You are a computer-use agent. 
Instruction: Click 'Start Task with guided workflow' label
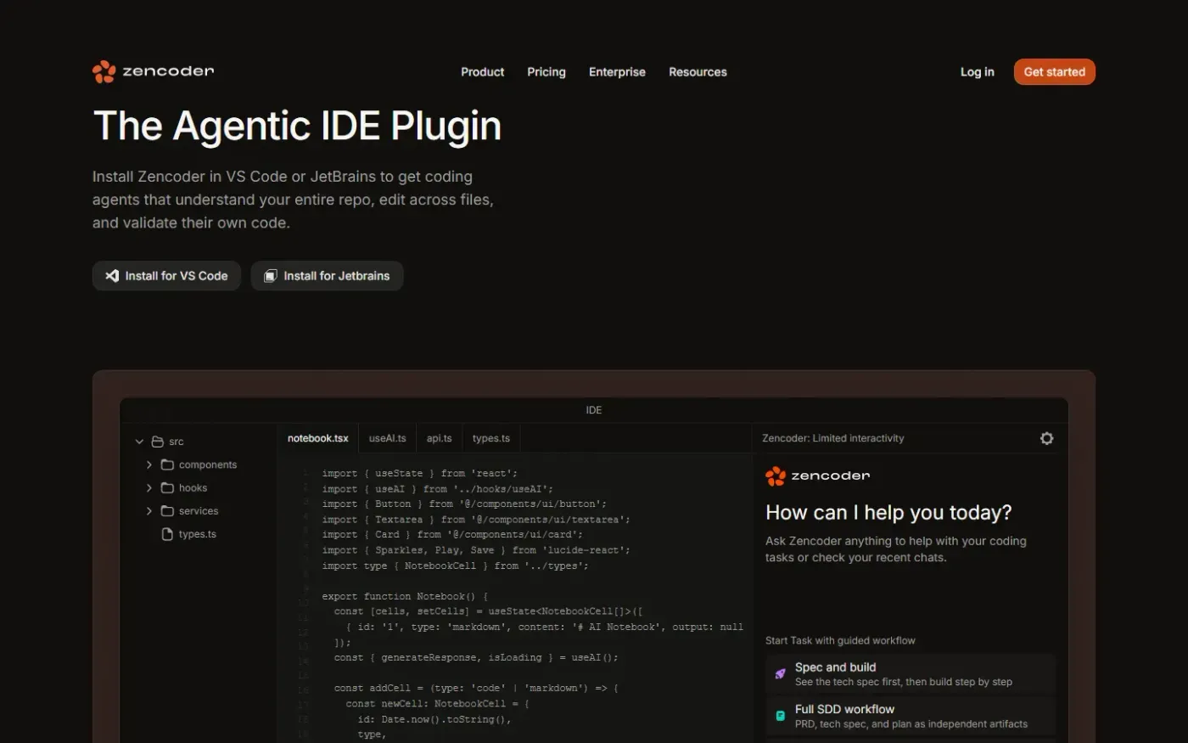840,640
